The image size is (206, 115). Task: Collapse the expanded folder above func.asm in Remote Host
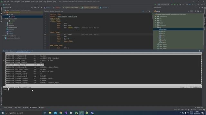pos(156,27)
